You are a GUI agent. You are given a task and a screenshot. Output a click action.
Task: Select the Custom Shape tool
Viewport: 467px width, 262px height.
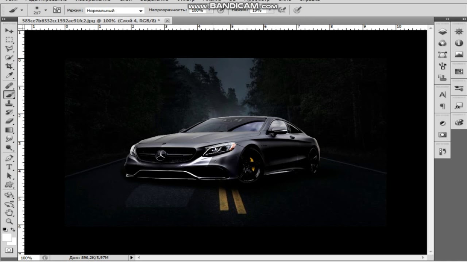point(9,185)
